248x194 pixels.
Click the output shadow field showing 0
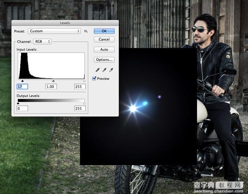tap(22, 108)
